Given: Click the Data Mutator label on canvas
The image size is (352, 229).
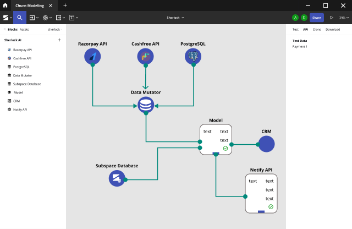Looking at the screenshot, I should pyautogui.click(x=146, y=92).
